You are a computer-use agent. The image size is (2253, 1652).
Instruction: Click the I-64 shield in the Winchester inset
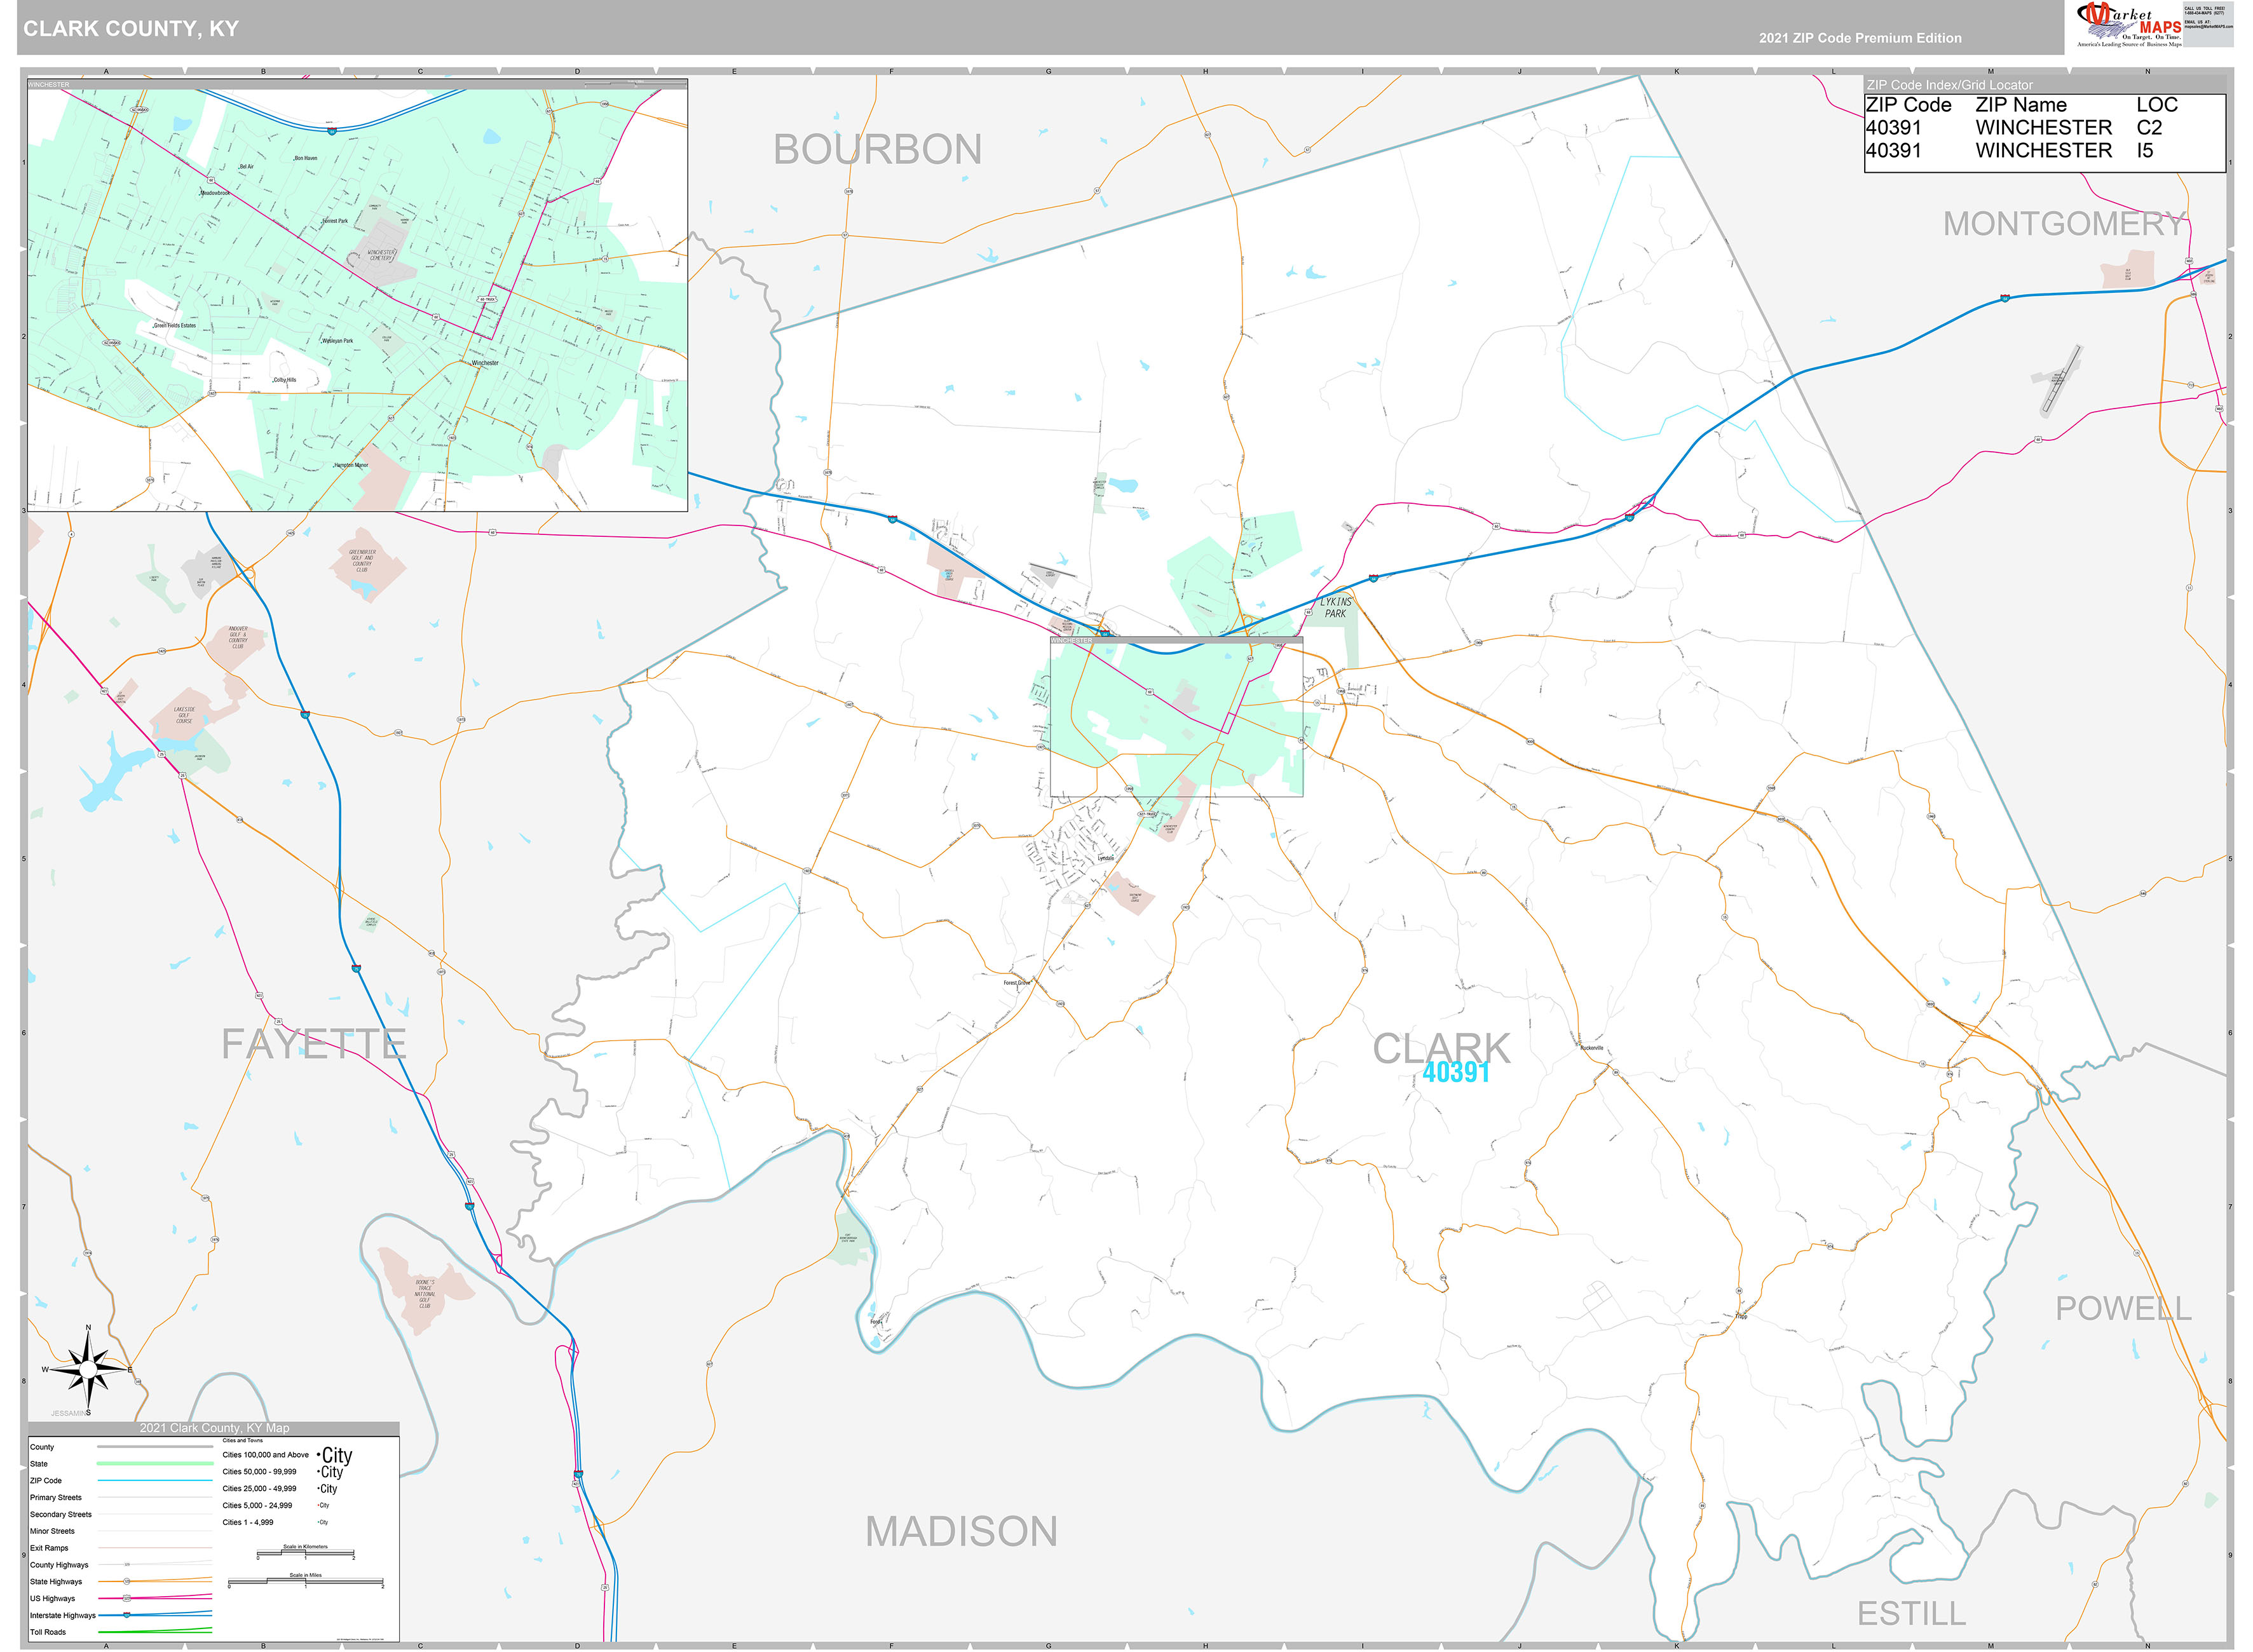tap(331, 130)
